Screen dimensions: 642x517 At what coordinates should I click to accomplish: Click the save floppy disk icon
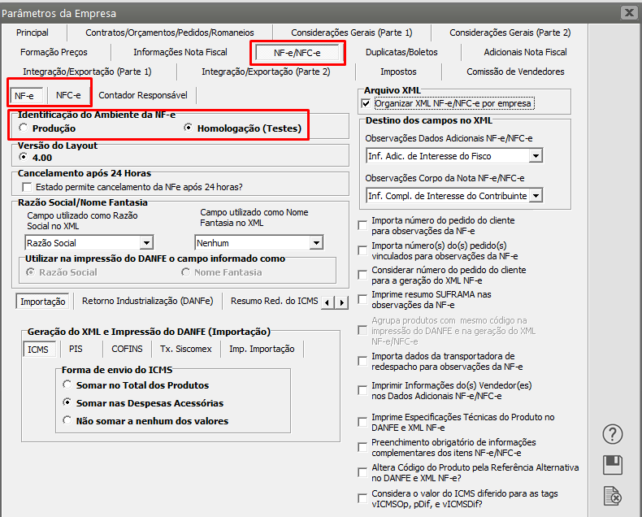click(613, 465)
